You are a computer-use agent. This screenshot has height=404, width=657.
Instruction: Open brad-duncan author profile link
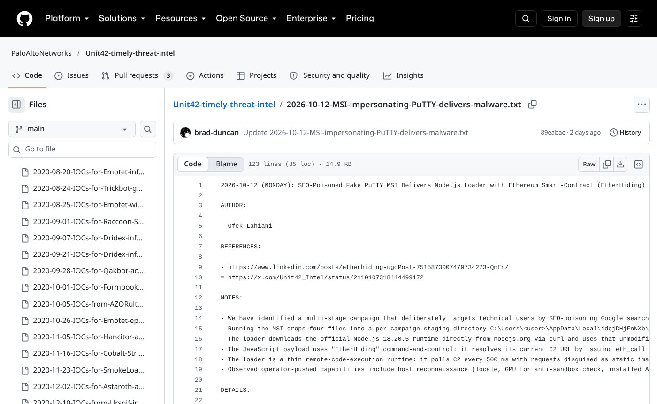217,133
